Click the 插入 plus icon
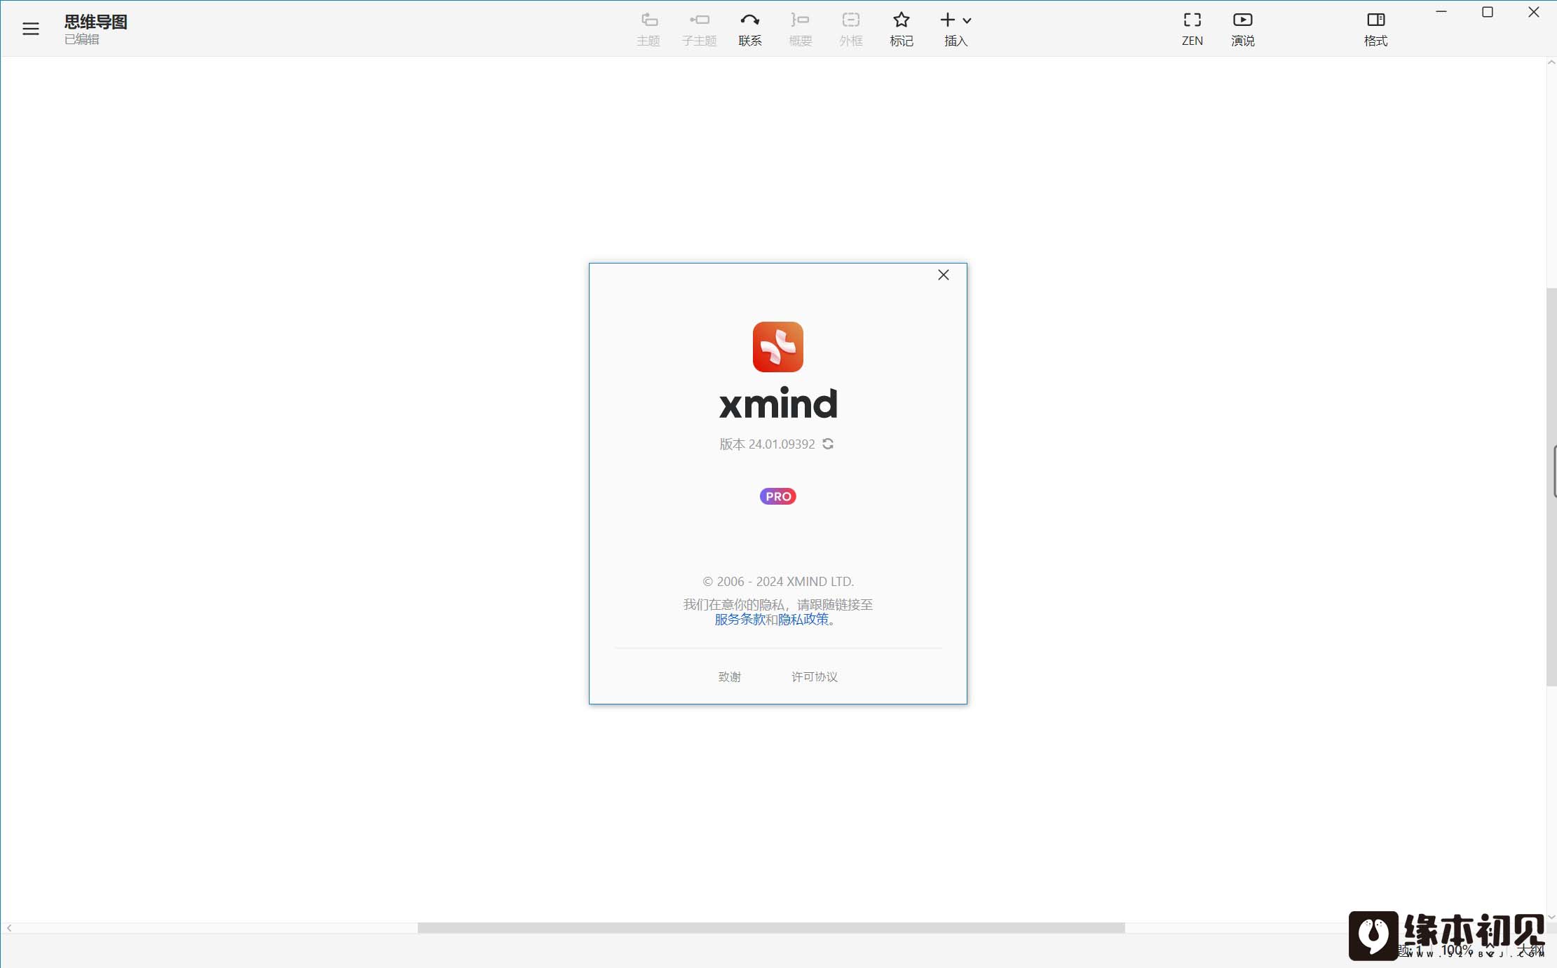 pos(948,20)
